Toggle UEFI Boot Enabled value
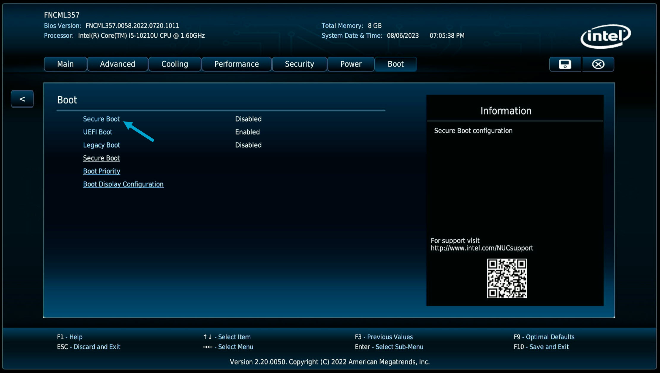Image resolution: width=660 pixels, height=373 pixels. click(x=247, y=132)
